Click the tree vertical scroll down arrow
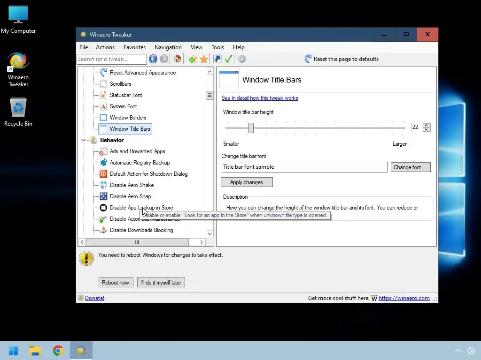The height and width of the screenshot is (360, 481). click(x=209, y=234)
